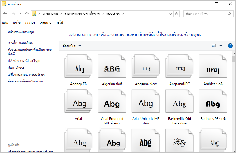This screenshot has width=236, height=153.
Task: Click the fonts folder icon in address bar
Action: [34, 14]
